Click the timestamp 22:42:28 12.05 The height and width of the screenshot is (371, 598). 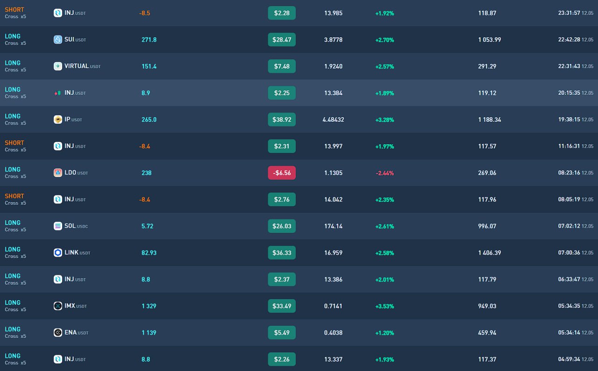[x=576, y=40]
